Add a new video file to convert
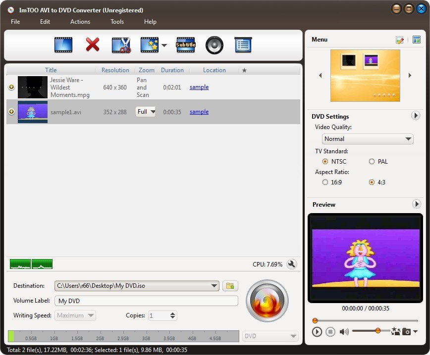Screen dimensions: 430x355 click(63, 45)
